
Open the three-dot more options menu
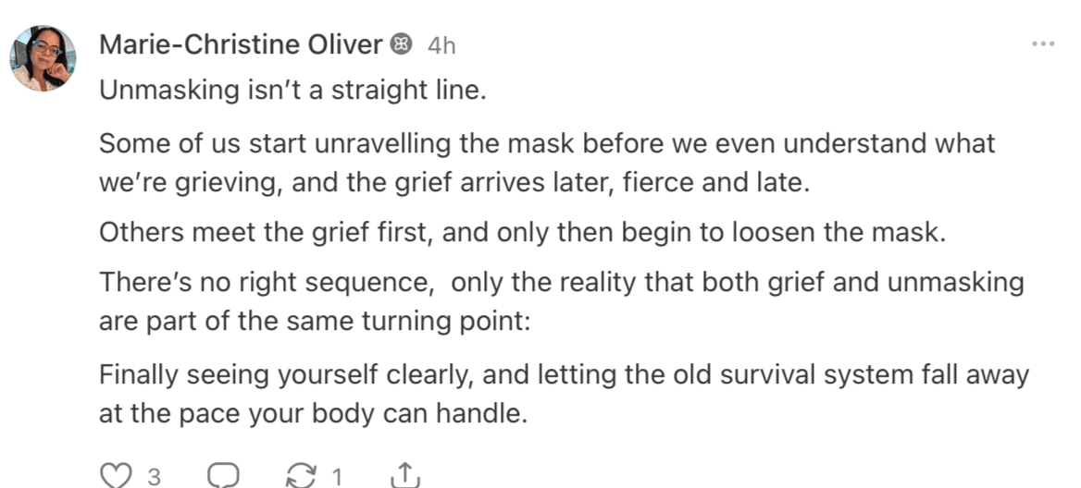1043,44
